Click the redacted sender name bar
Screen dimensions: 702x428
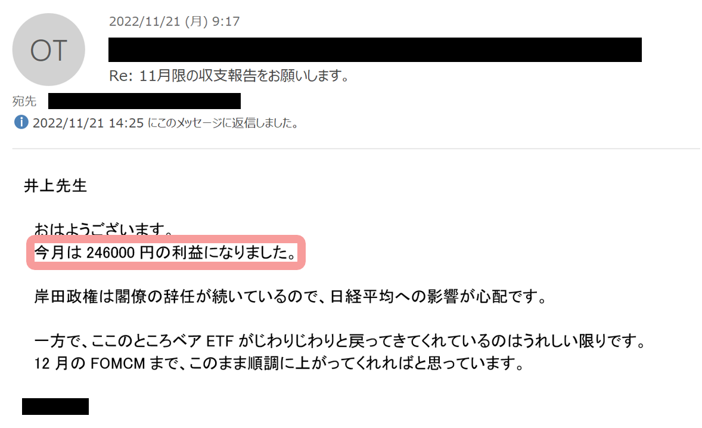click(375, 49)
